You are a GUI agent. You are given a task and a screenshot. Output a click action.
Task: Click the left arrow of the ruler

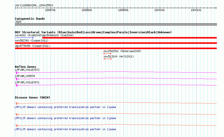[x=16, y=8]
